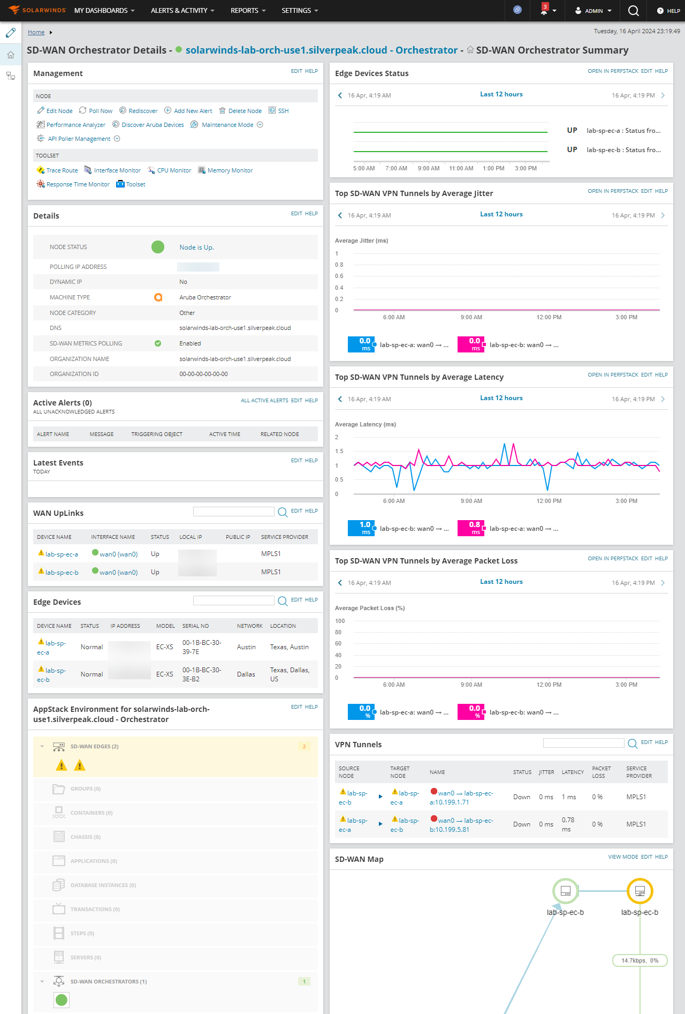Open the network hierarchy sidebar icon
685x1014 pixels.
[11, 76]
